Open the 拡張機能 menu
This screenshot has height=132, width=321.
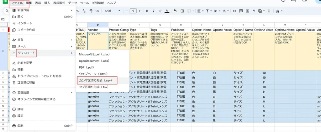tap(98, 3)
